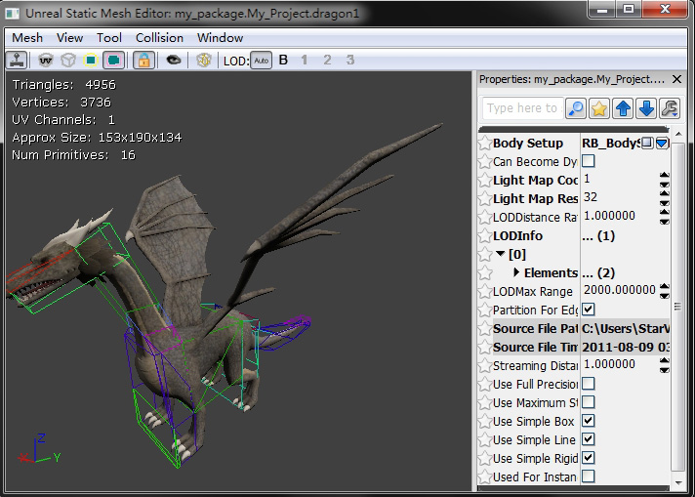The image size is (695, 497).
Task: Open the Body Setup blue dropdown arrow
Action: click(662, 144)
